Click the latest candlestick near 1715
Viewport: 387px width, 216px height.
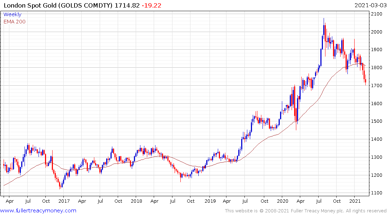(x=365, y=80)
